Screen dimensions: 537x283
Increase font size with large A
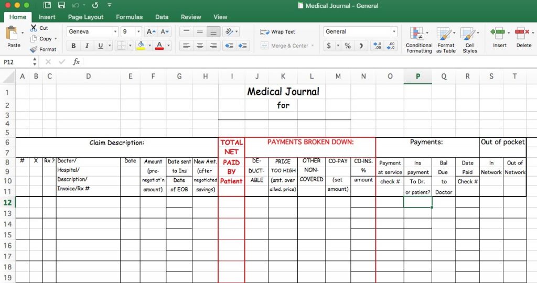point(151,31)
